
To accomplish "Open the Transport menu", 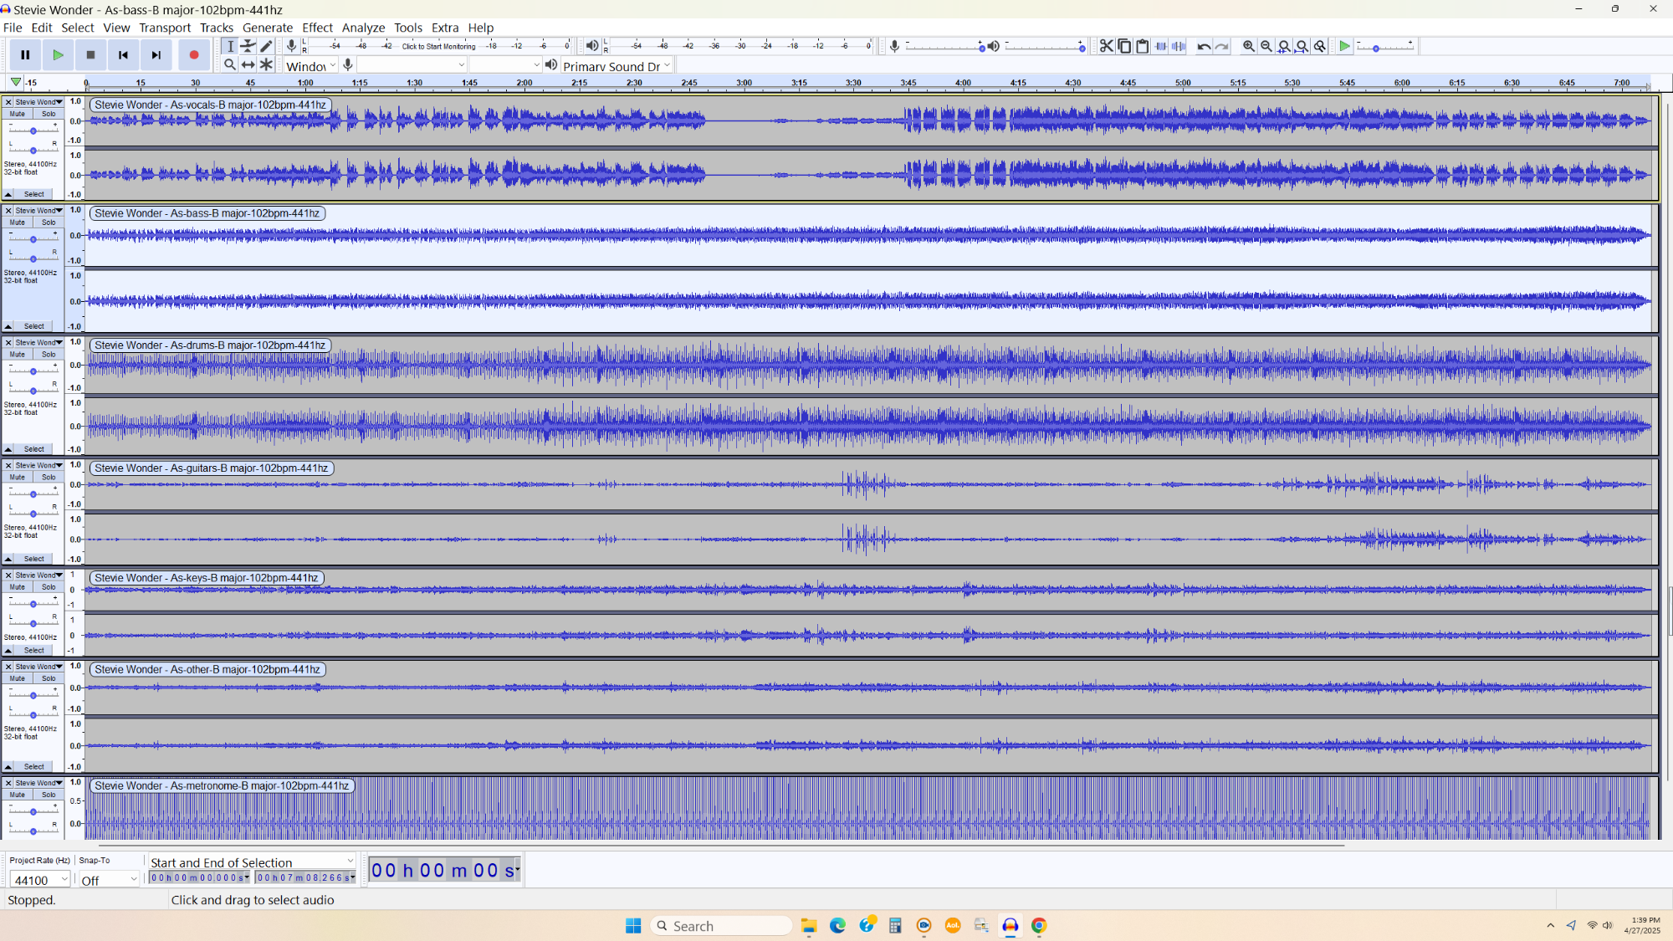I will pyautogui.click(x=165, y=28).
